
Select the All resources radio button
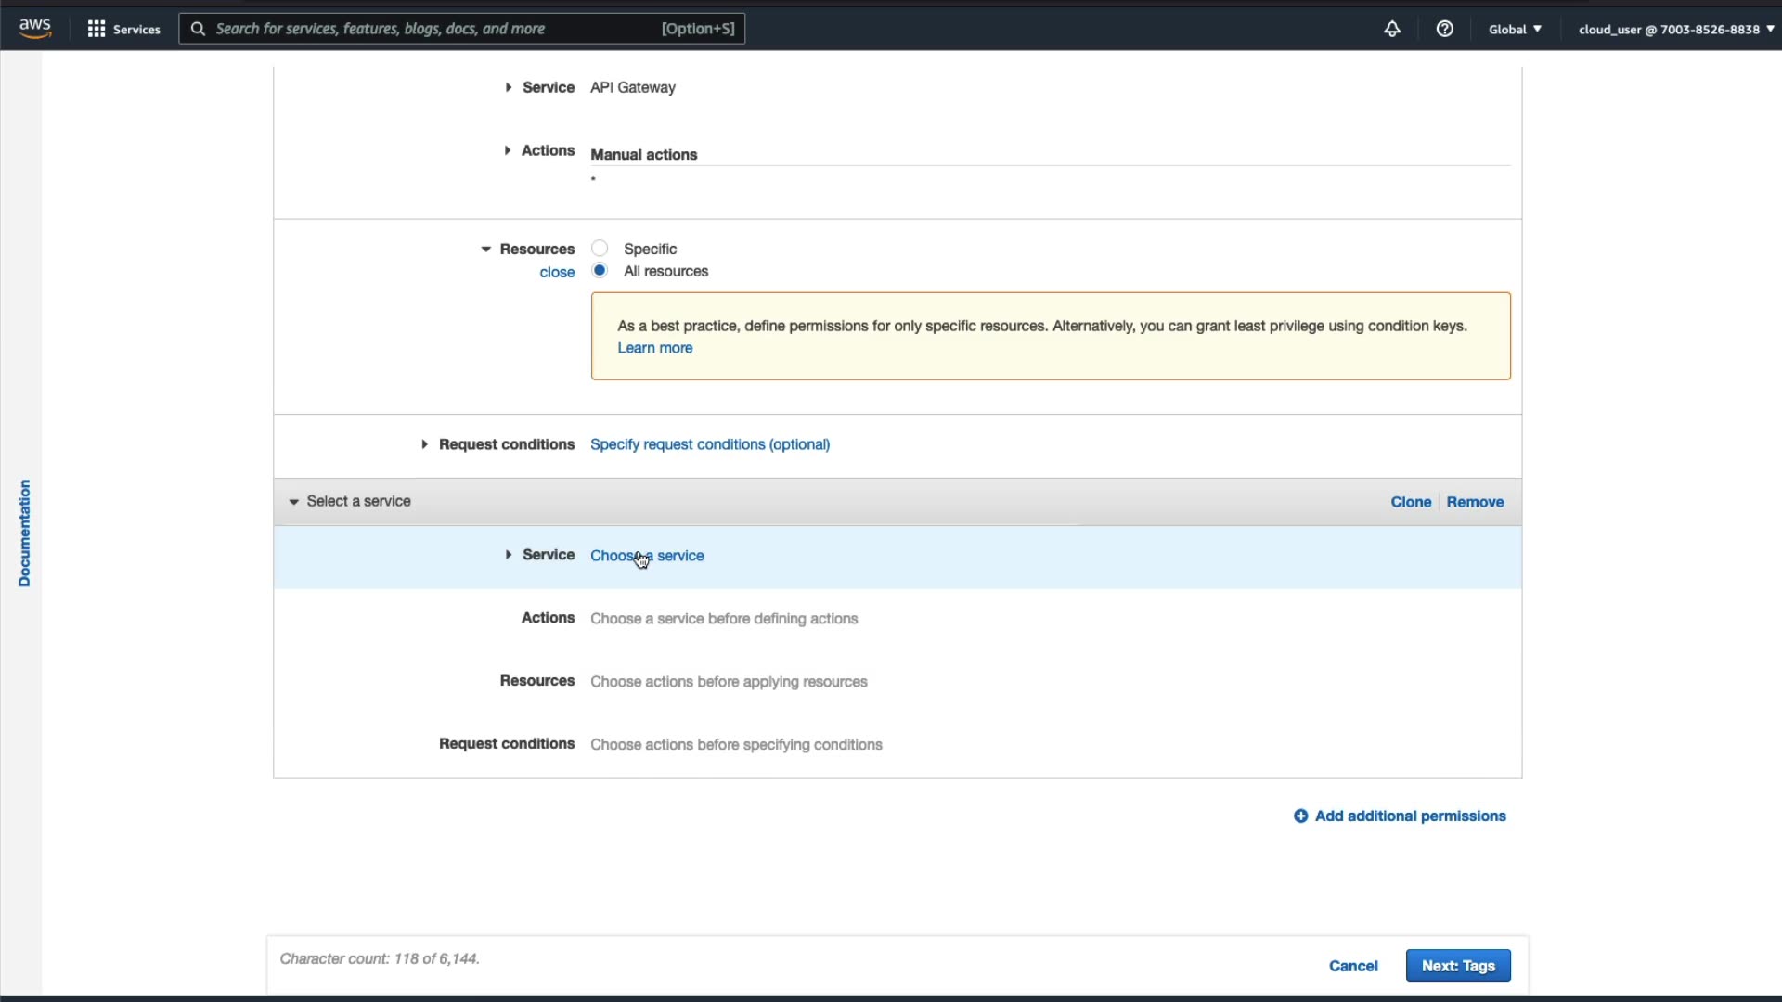coord(600,271)
